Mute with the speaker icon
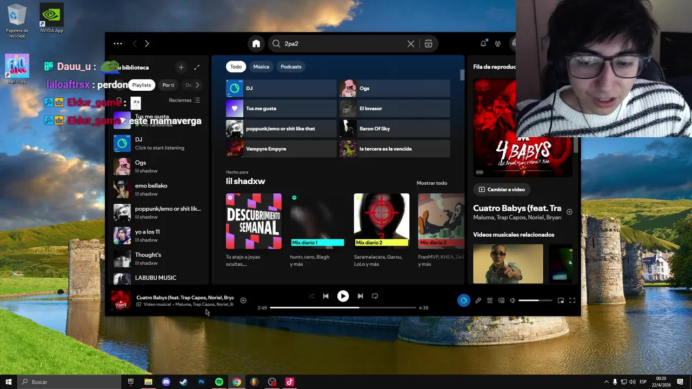692x389 pixels. pos(513,300)
